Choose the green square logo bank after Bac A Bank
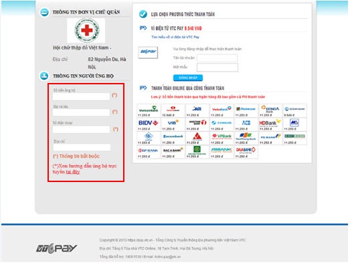The height and width of the screenshot is (263, 352). [197, 152]
